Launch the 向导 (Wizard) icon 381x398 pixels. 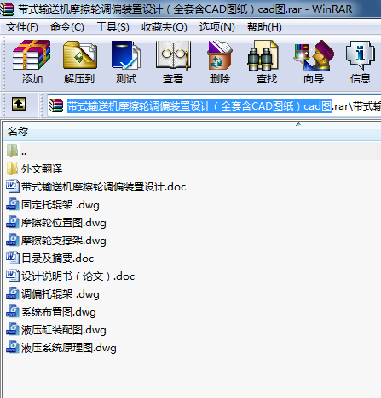coord(314,62)
